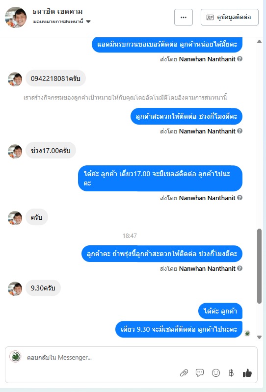Click page logo beside reply field
Image resolution: width=266 pixels, height=392 pixels.
(15, 356)
